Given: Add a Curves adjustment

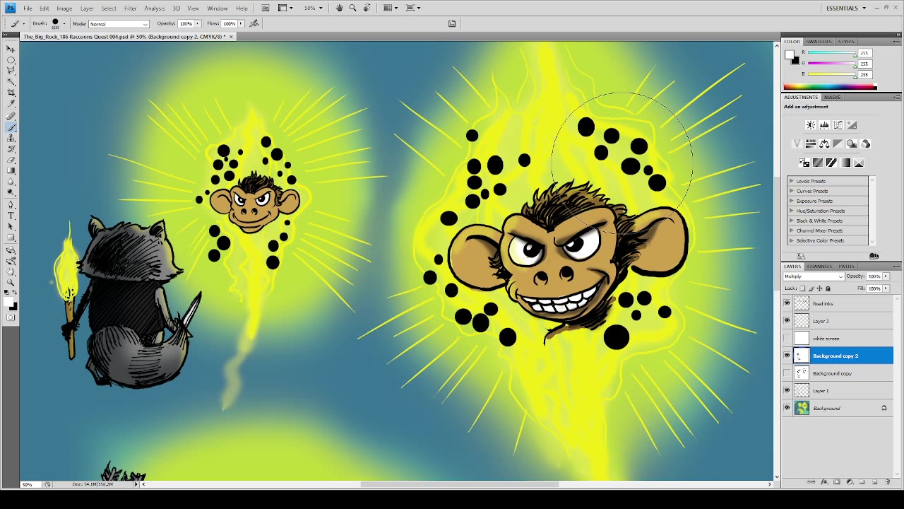Looking at the screenshot, I should pyautogui.click(x=838, y=125).
